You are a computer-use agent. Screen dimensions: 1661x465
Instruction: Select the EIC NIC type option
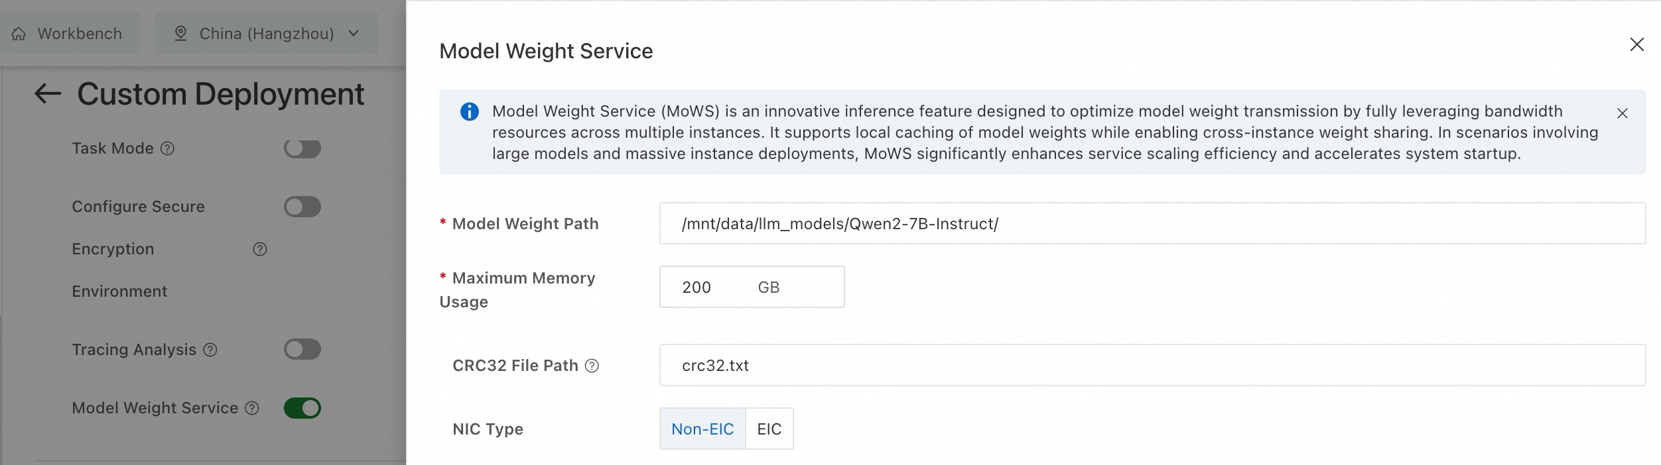click(x=769, y=429)
